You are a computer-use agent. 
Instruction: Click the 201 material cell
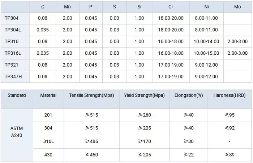pos(48,115)
